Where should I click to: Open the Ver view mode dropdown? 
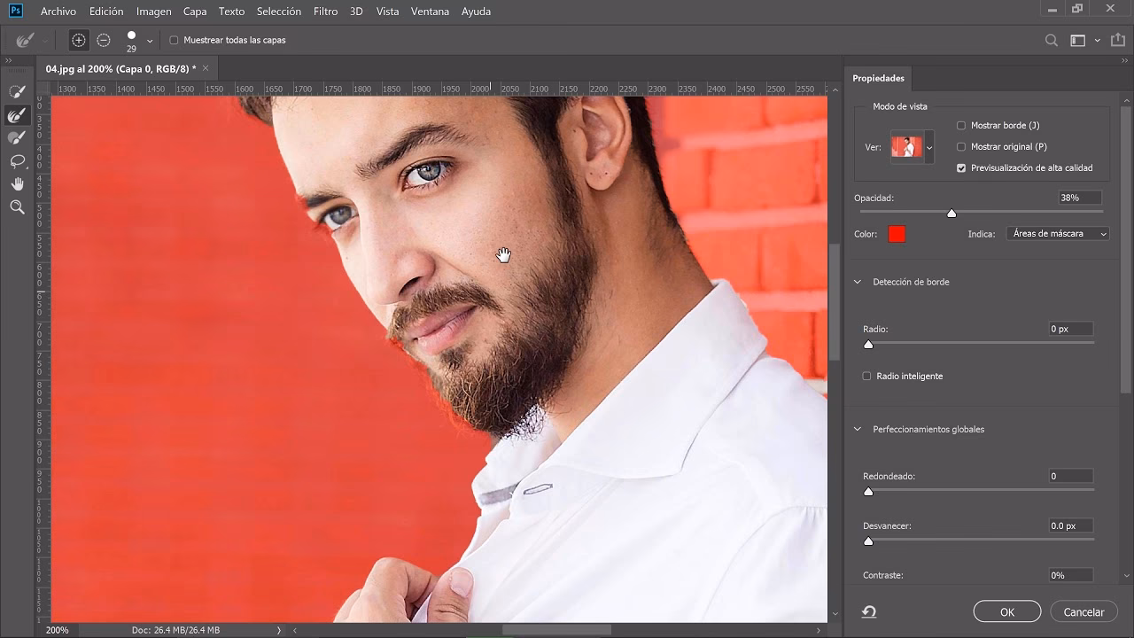pos(929,146)
